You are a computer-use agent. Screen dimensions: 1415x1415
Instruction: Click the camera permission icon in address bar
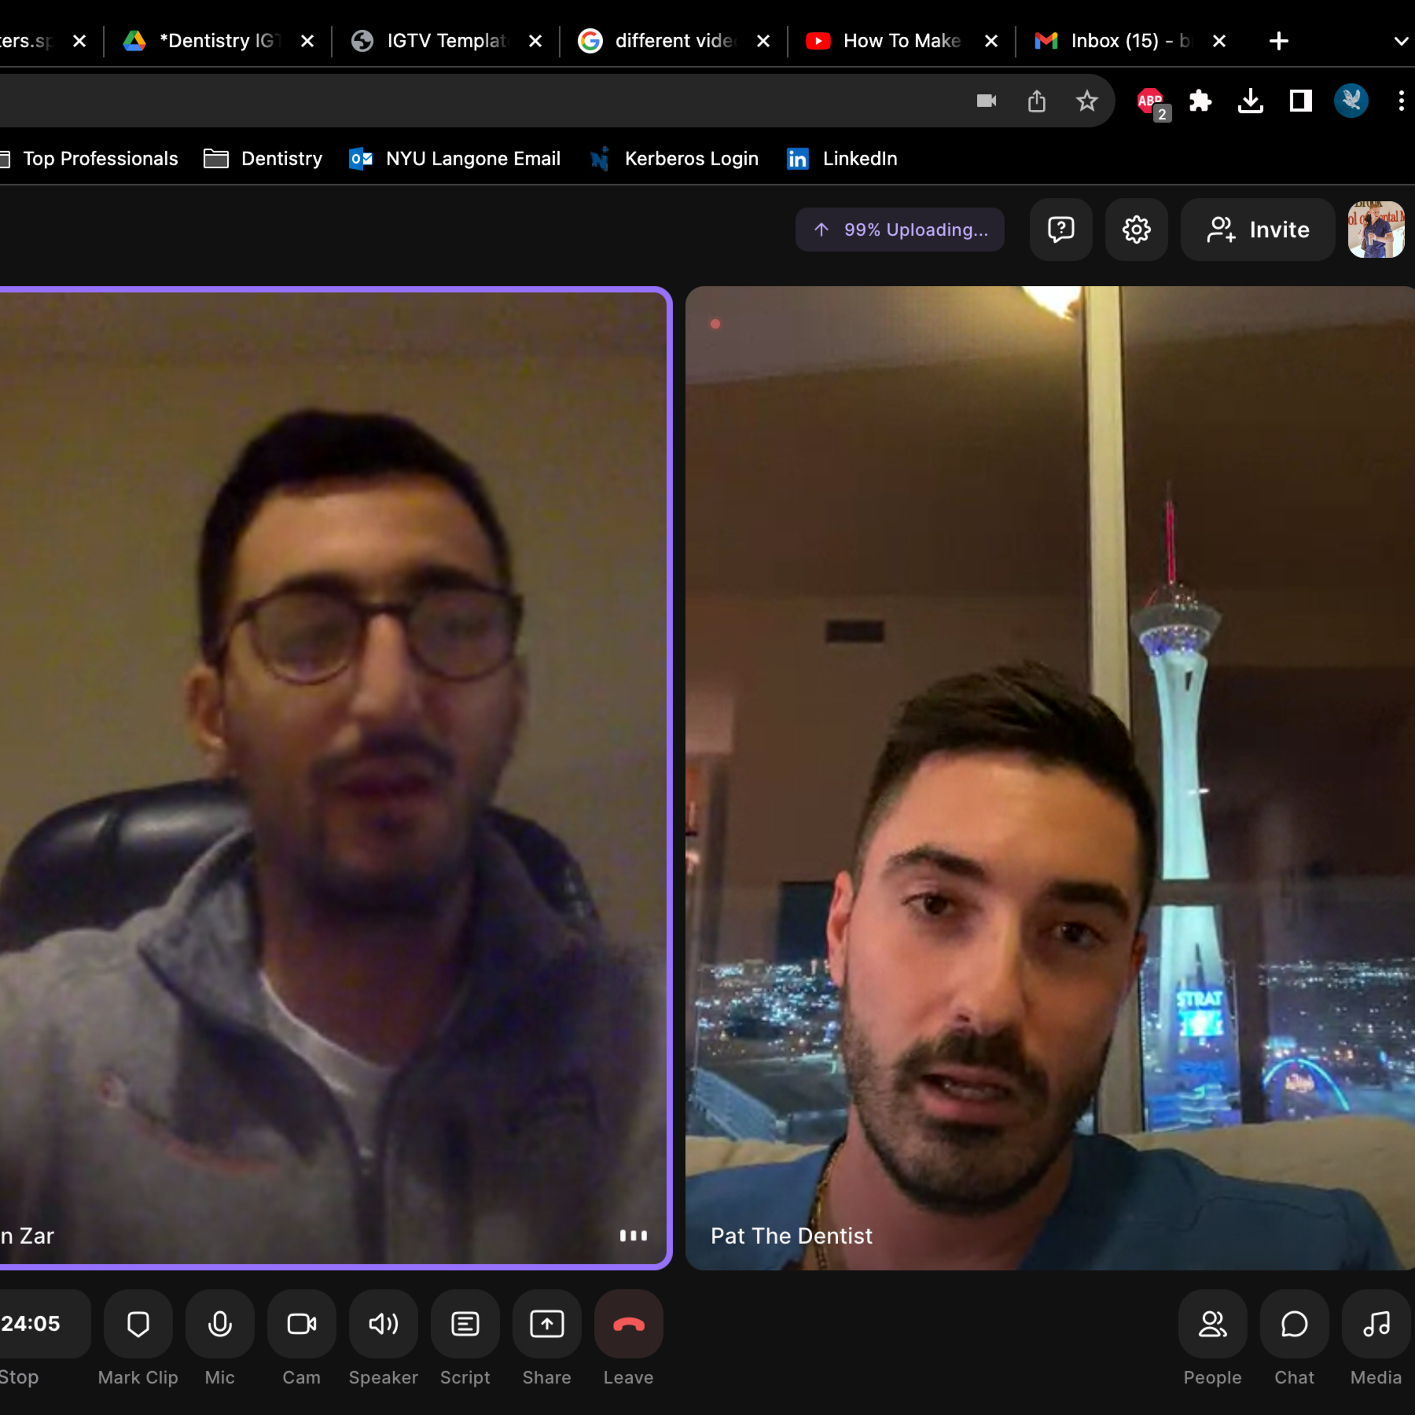point(987,100)
